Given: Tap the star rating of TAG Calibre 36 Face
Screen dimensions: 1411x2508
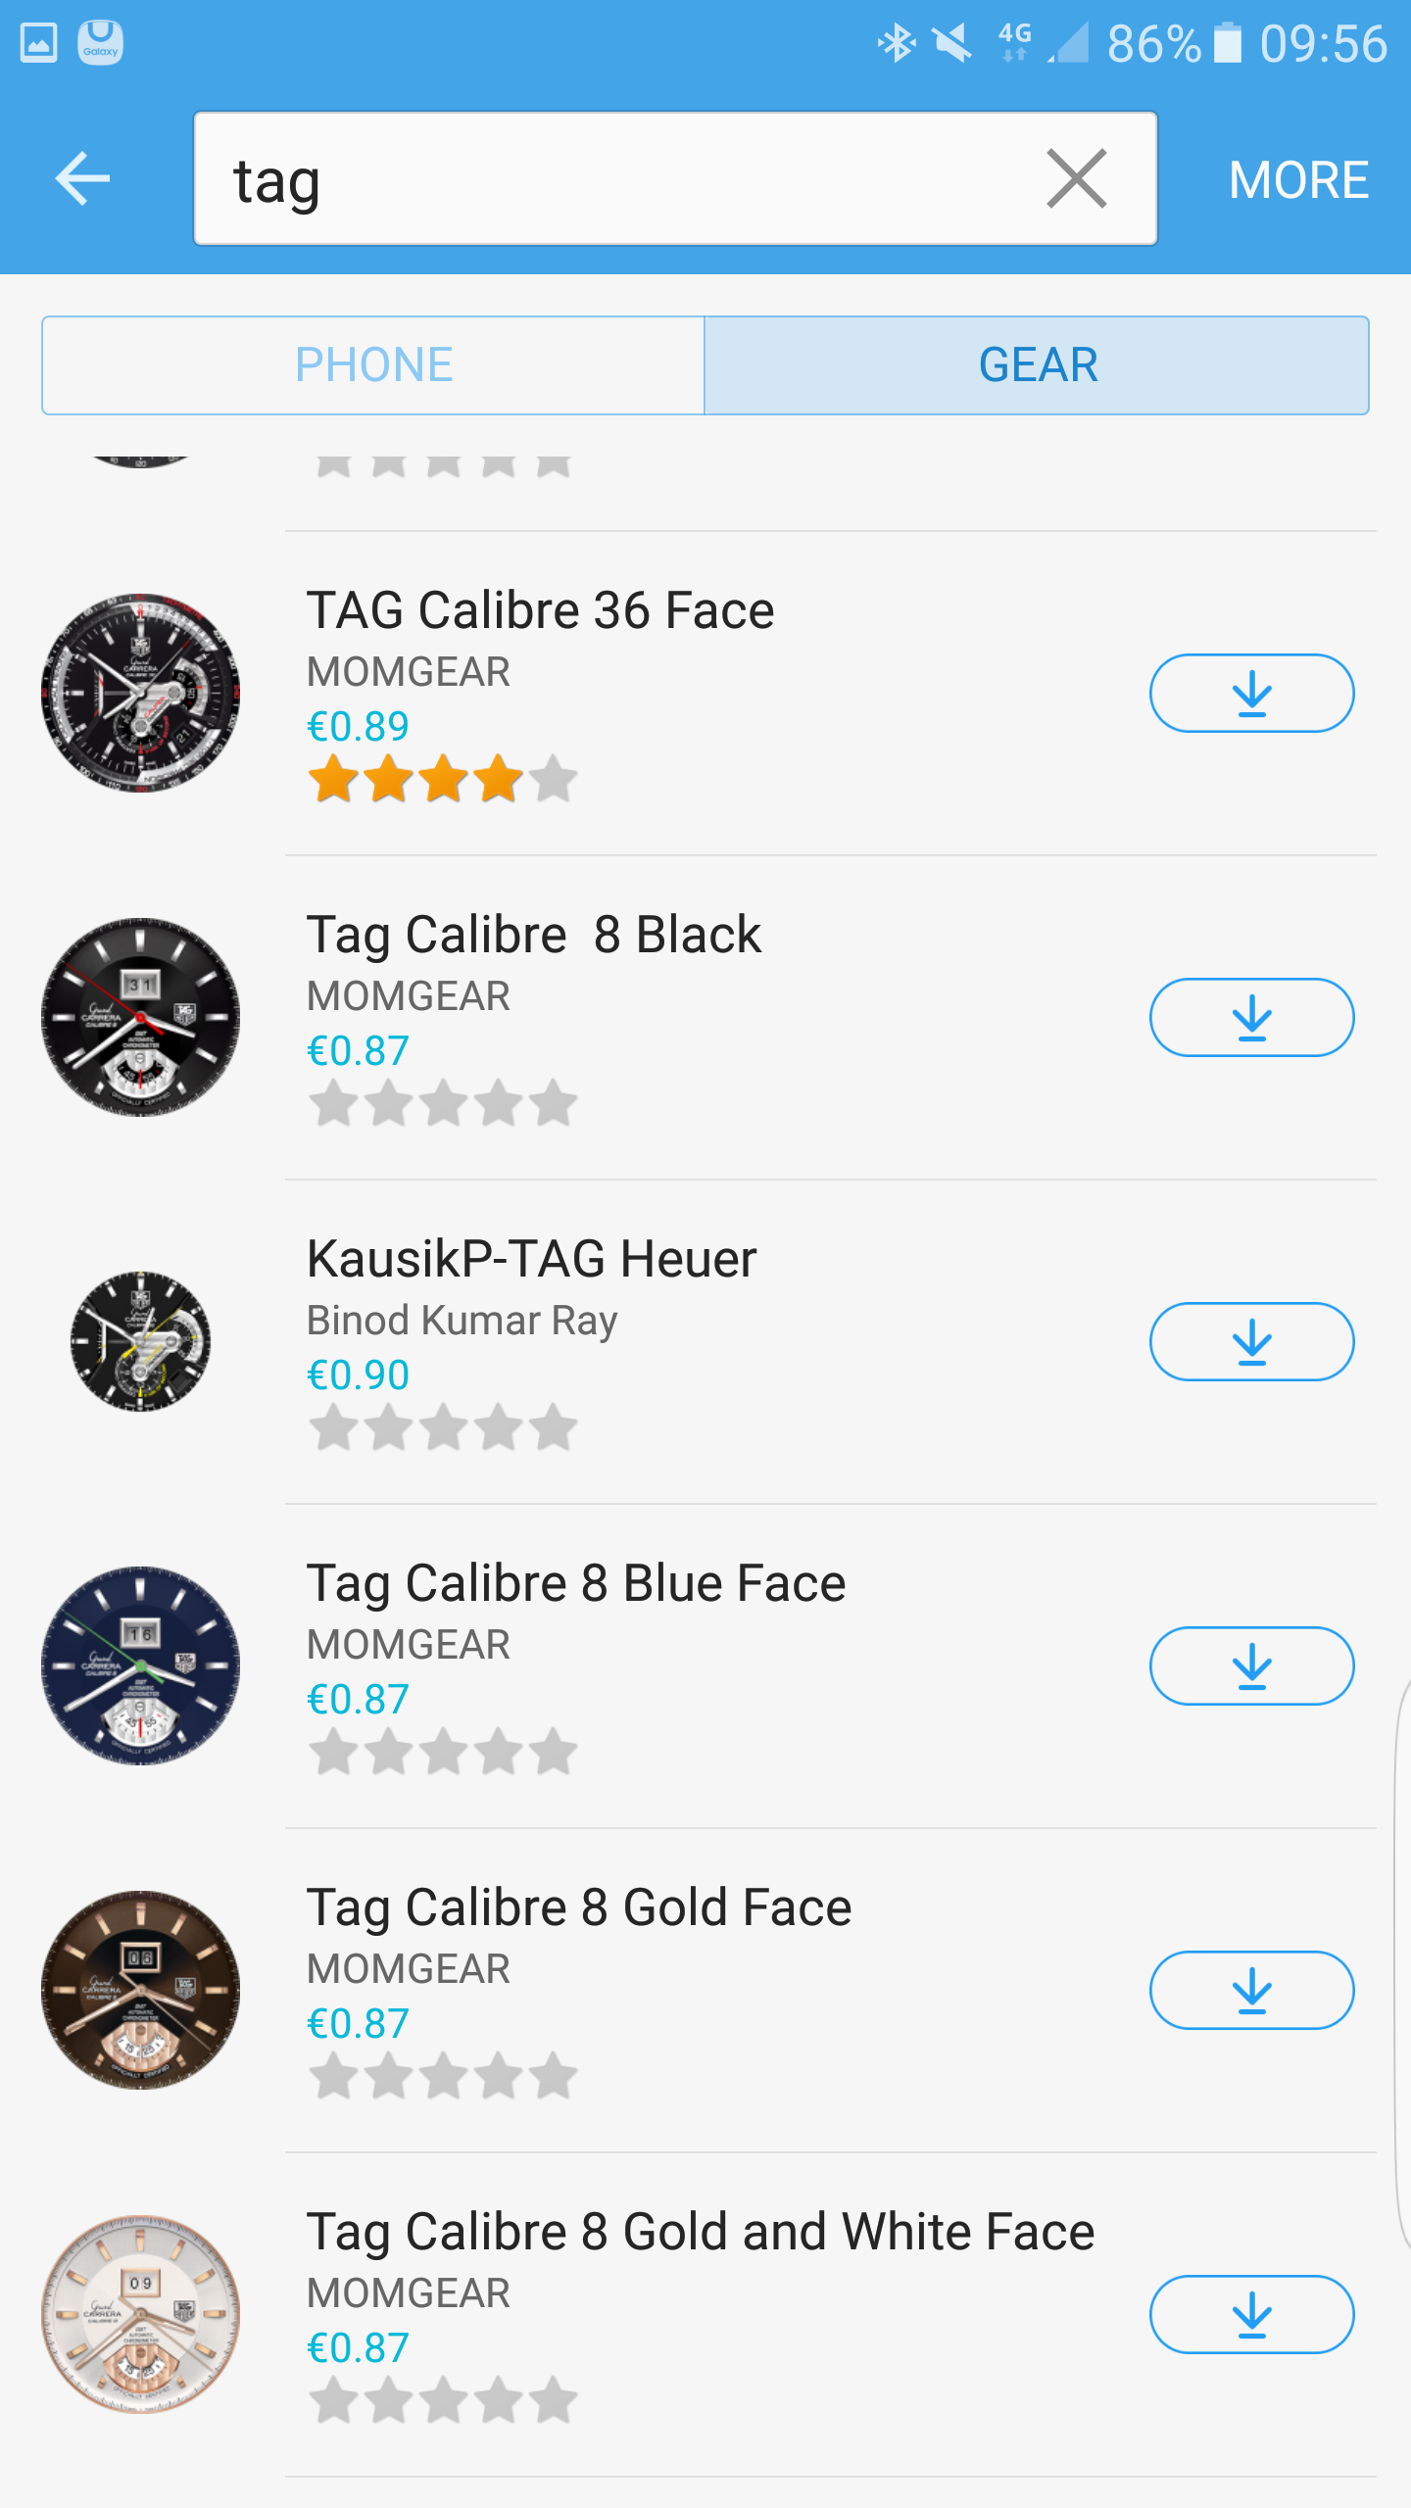Looking at the screenshot, I should (442, 780).
